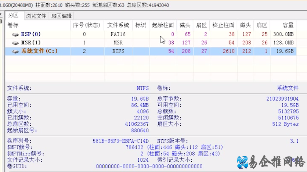The image size is (307, 172).
Task: Click the volume serial number 581B-65F3-EBFA-C14D
Action: click(120, 141)
